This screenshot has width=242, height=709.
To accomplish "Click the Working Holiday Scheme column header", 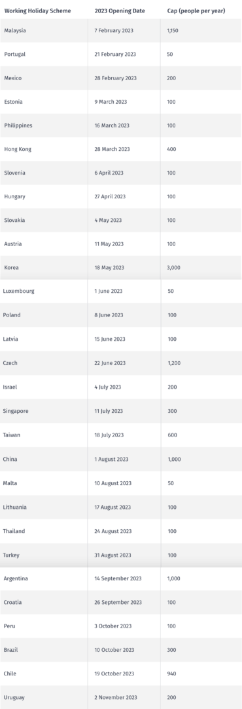I will click(37, 11).
